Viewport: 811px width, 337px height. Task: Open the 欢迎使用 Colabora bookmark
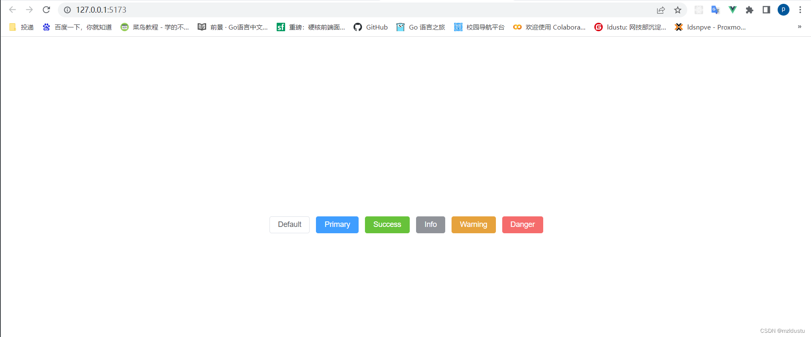[x=549, y=27]
